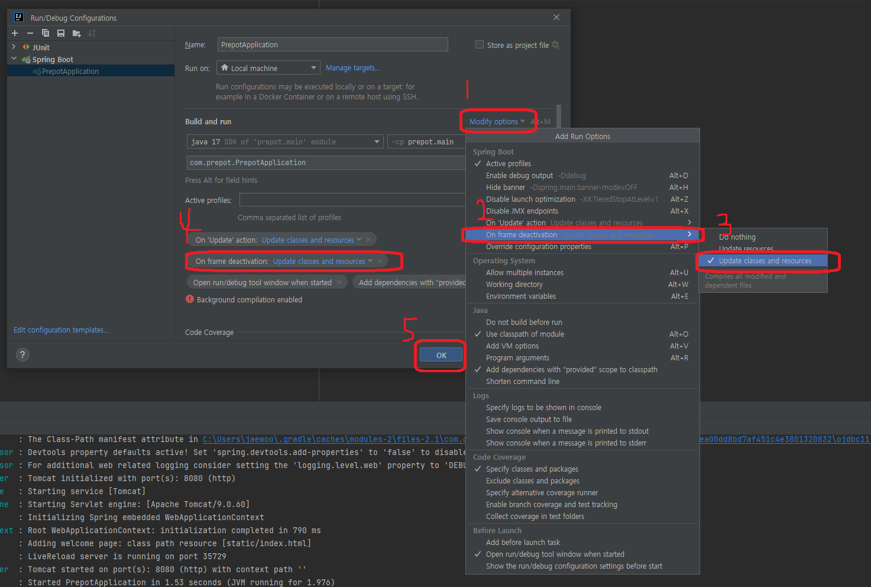Viewport: 871px width, 587px height.
Task: Toggle Open run/debug tool window when started menu option
Action: tap(582, 554)
